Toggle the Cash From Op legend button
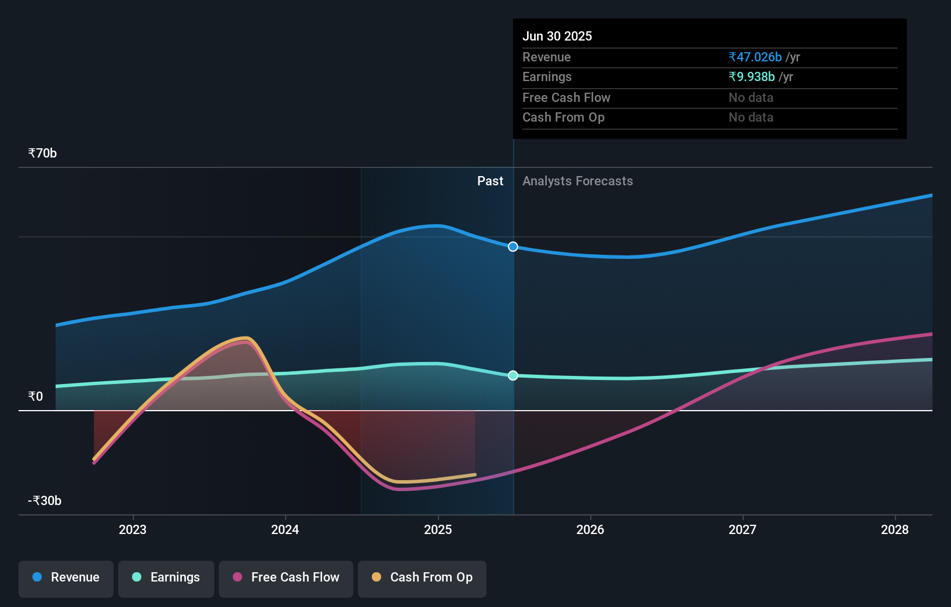This screenshot has height=607, width=951. pyautogui.click(x=422, y=577)
